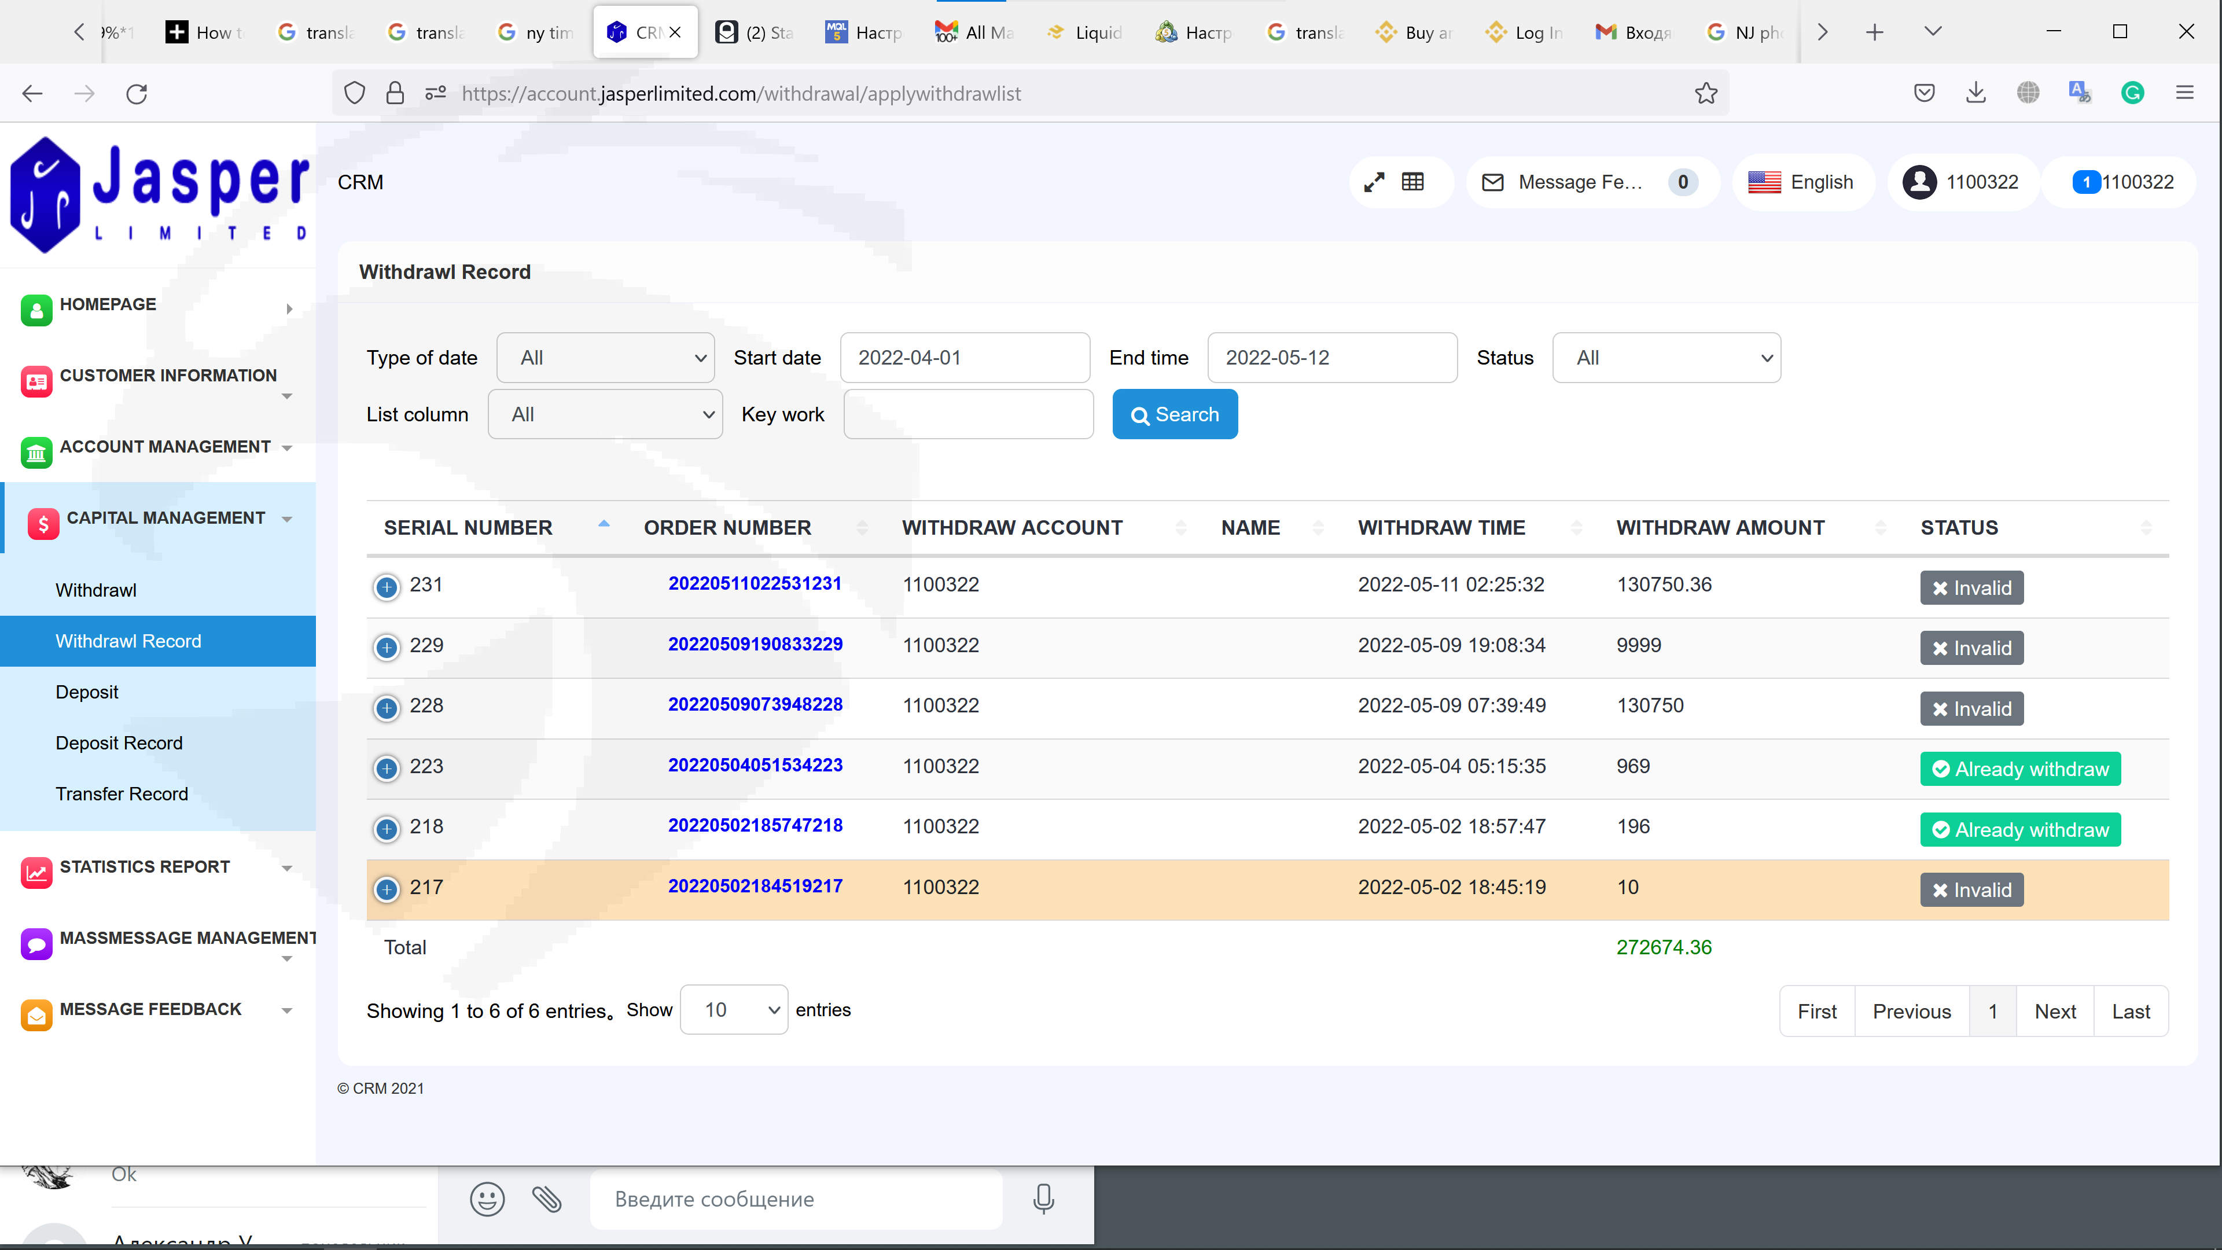This screenshot has width=2222, height=1250.
Task: Open order number 20220504051534223 link
Action: click(x=755, y=765)
